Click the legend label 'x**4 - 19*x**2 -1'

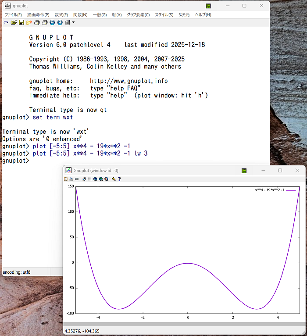(270, 190)
